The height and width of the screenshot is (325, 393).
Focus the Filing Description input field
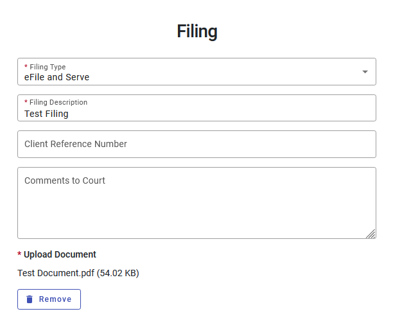pos(197,108)
